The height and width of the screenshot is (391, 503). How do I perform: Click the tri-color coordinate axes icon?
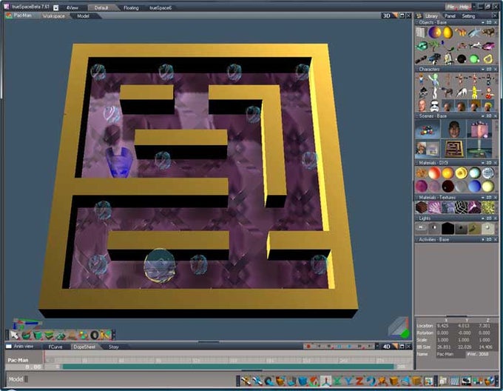(326, 381)
